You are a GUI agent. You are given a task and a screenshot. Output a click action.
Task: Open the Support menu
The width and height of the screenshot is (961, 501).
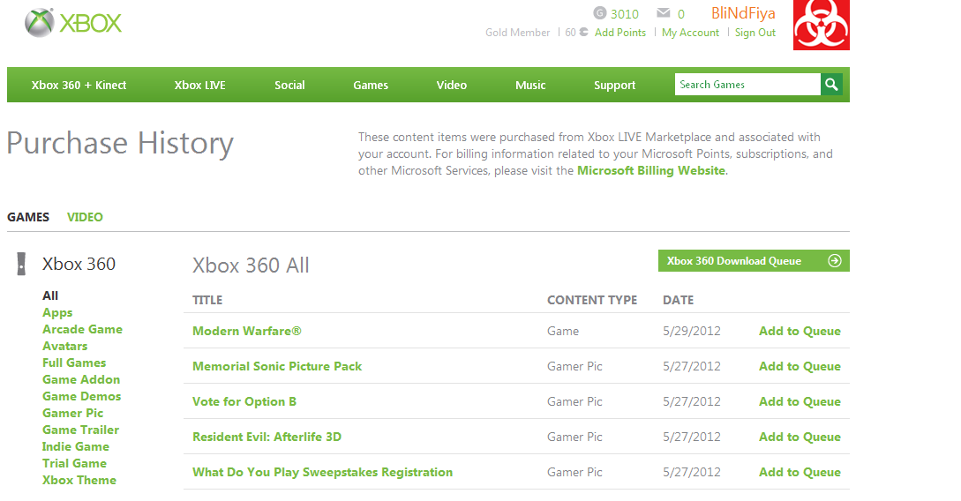[614, 86]
